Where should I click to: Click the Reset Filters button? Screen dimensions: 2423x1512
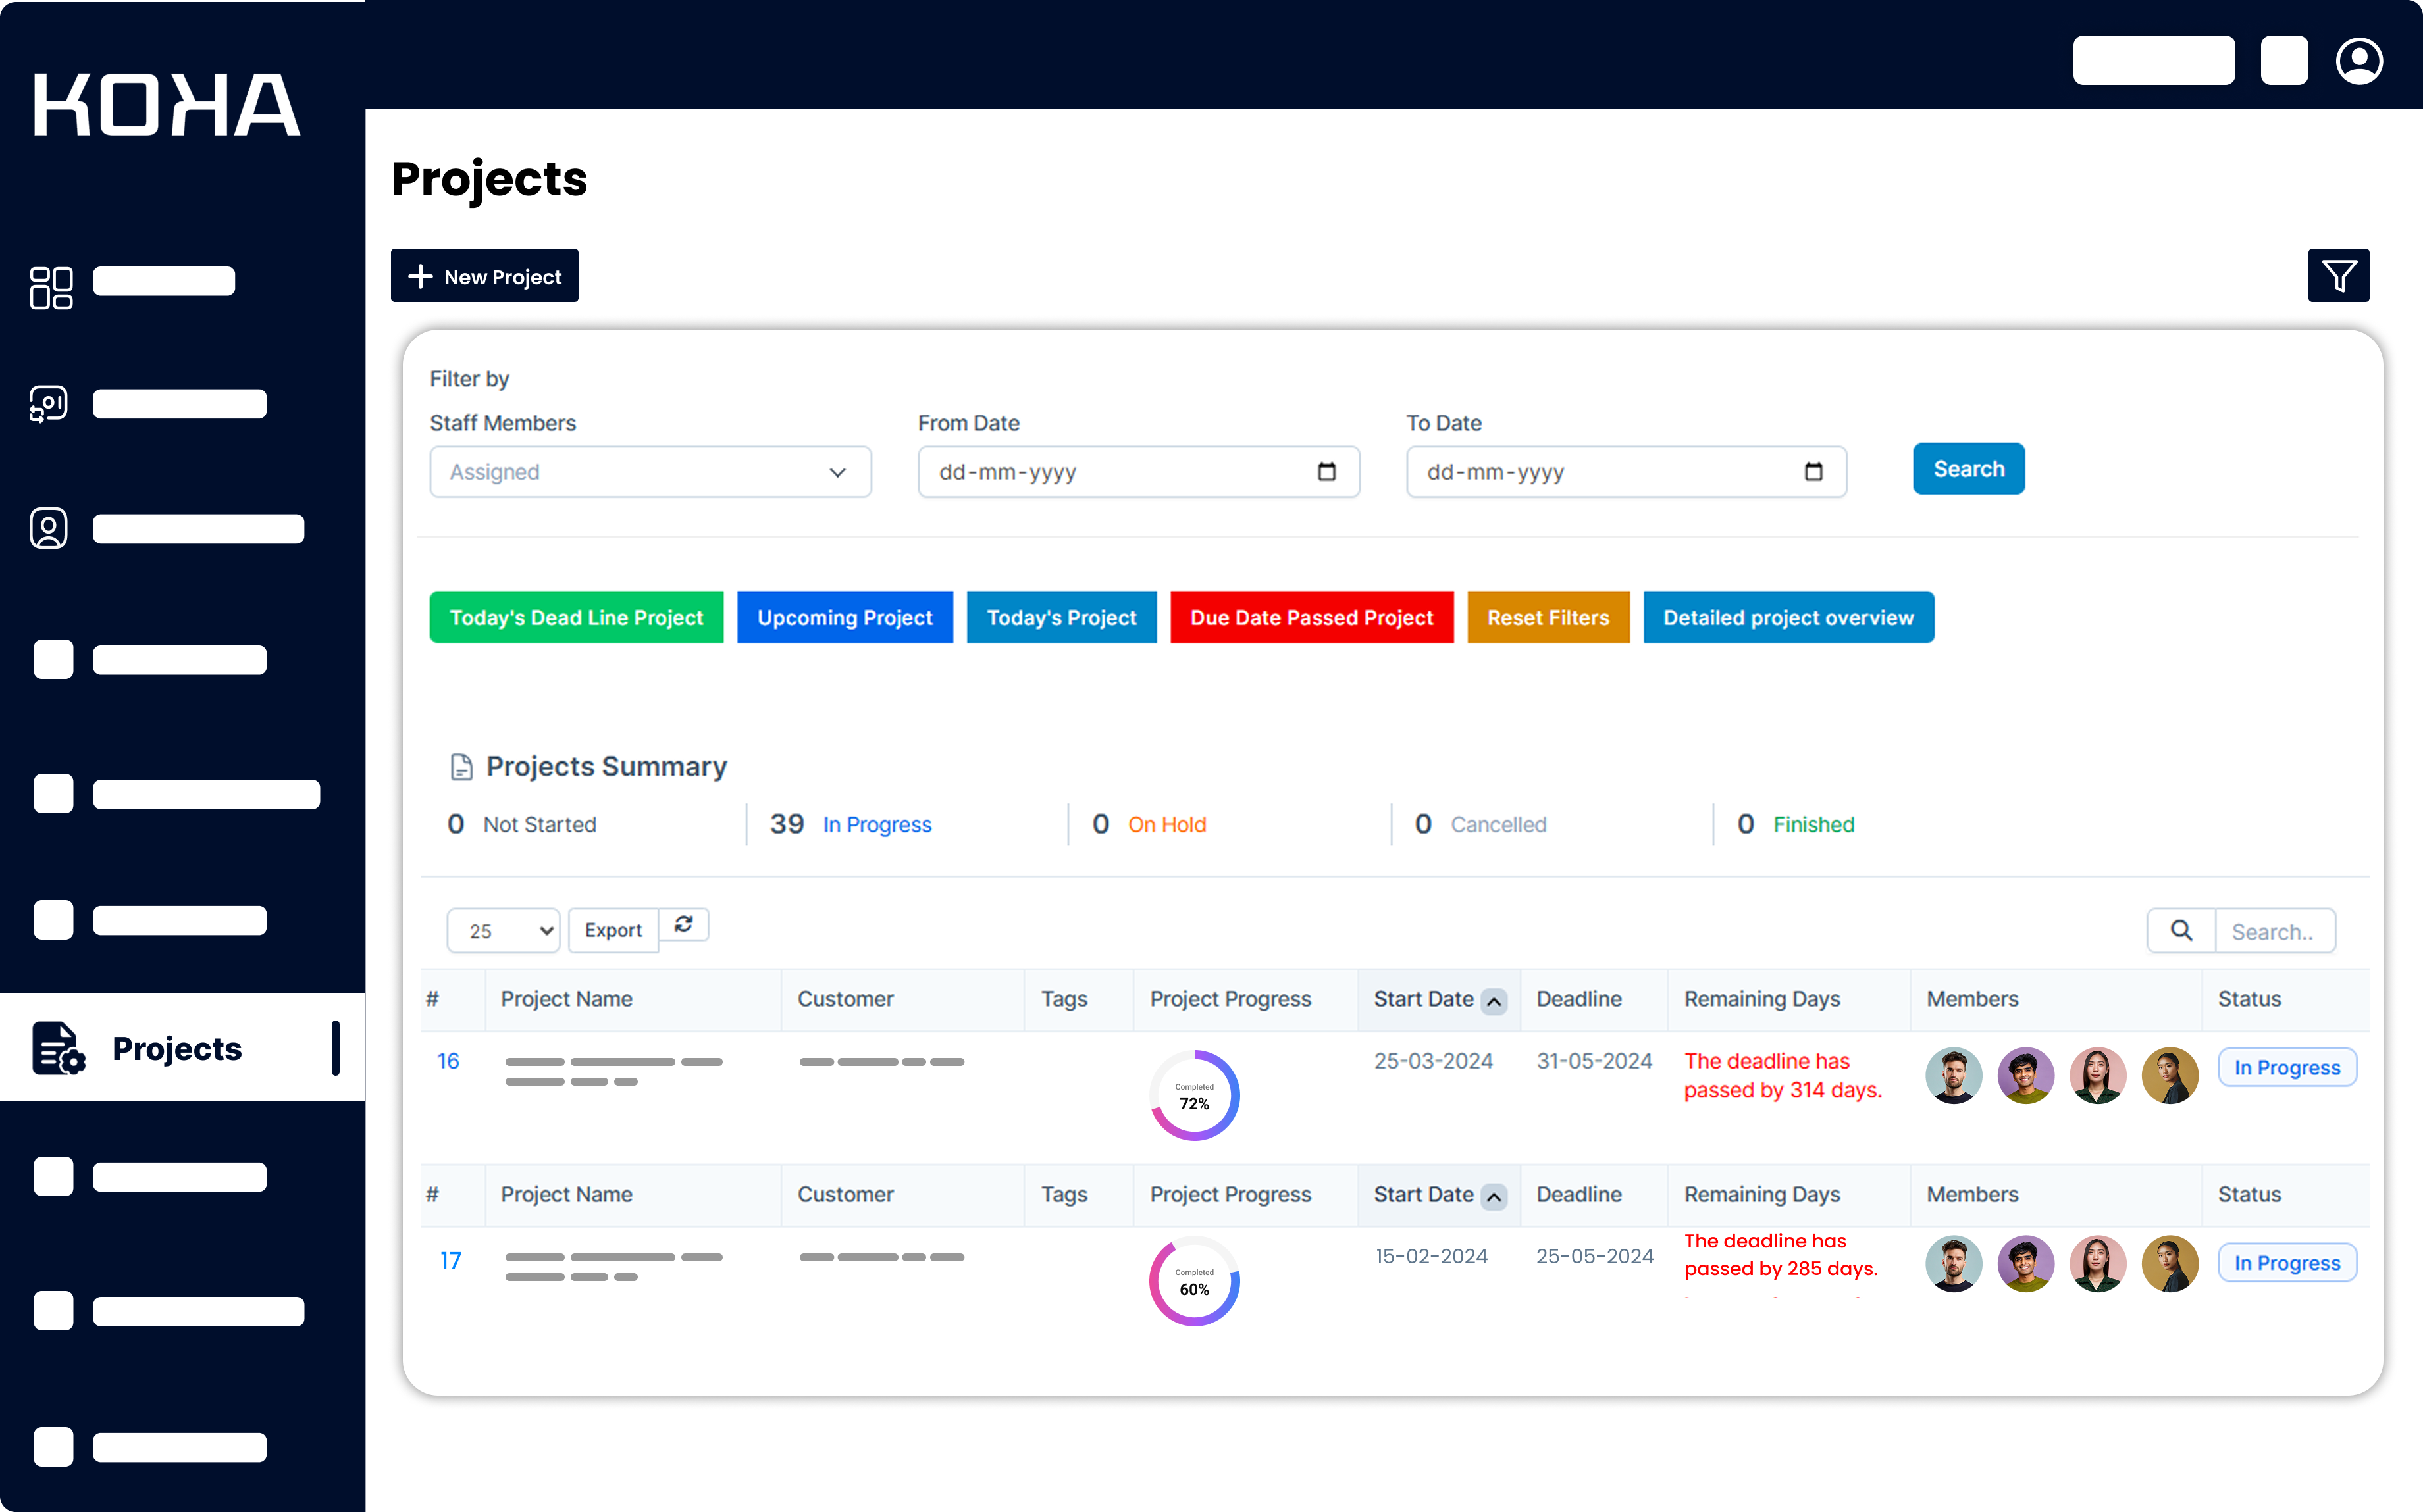pyautogui.click(x=1548, y=618)
